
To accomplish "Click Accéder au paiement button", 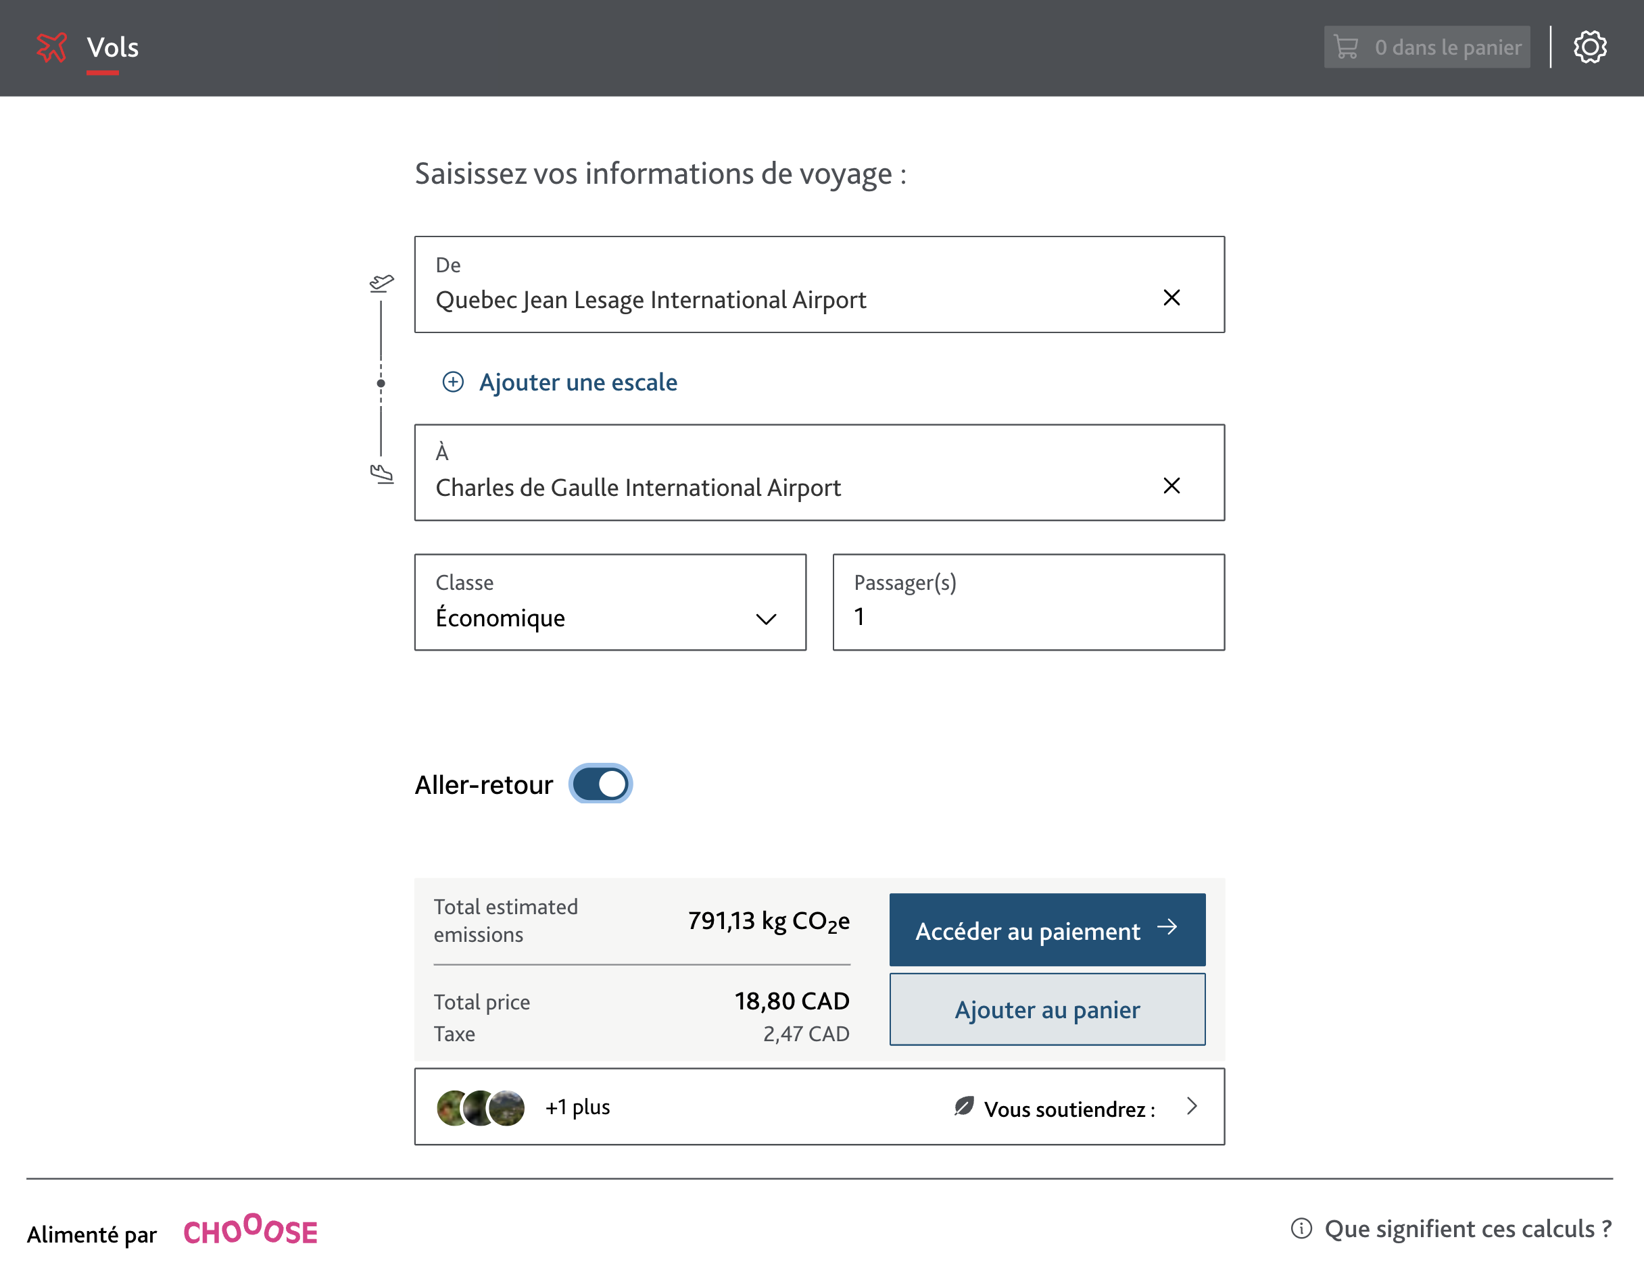I will click(x=1046, y=930).
